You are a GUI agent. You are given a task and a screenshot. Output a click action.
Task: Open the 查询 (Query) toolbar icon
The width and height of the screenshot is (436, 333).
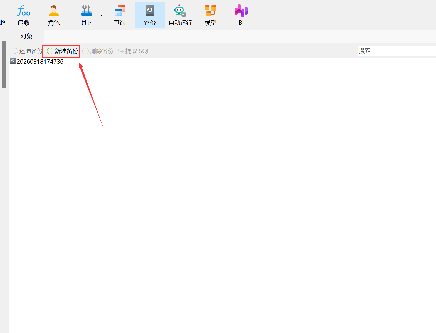[120, 15]
